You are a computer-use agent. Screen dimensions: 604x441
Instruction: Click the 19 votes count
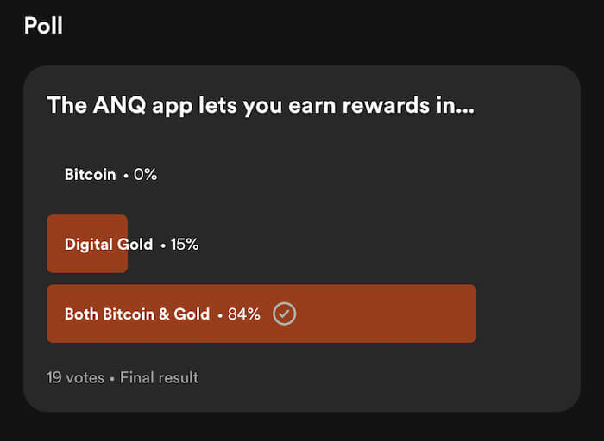point(75,377)
